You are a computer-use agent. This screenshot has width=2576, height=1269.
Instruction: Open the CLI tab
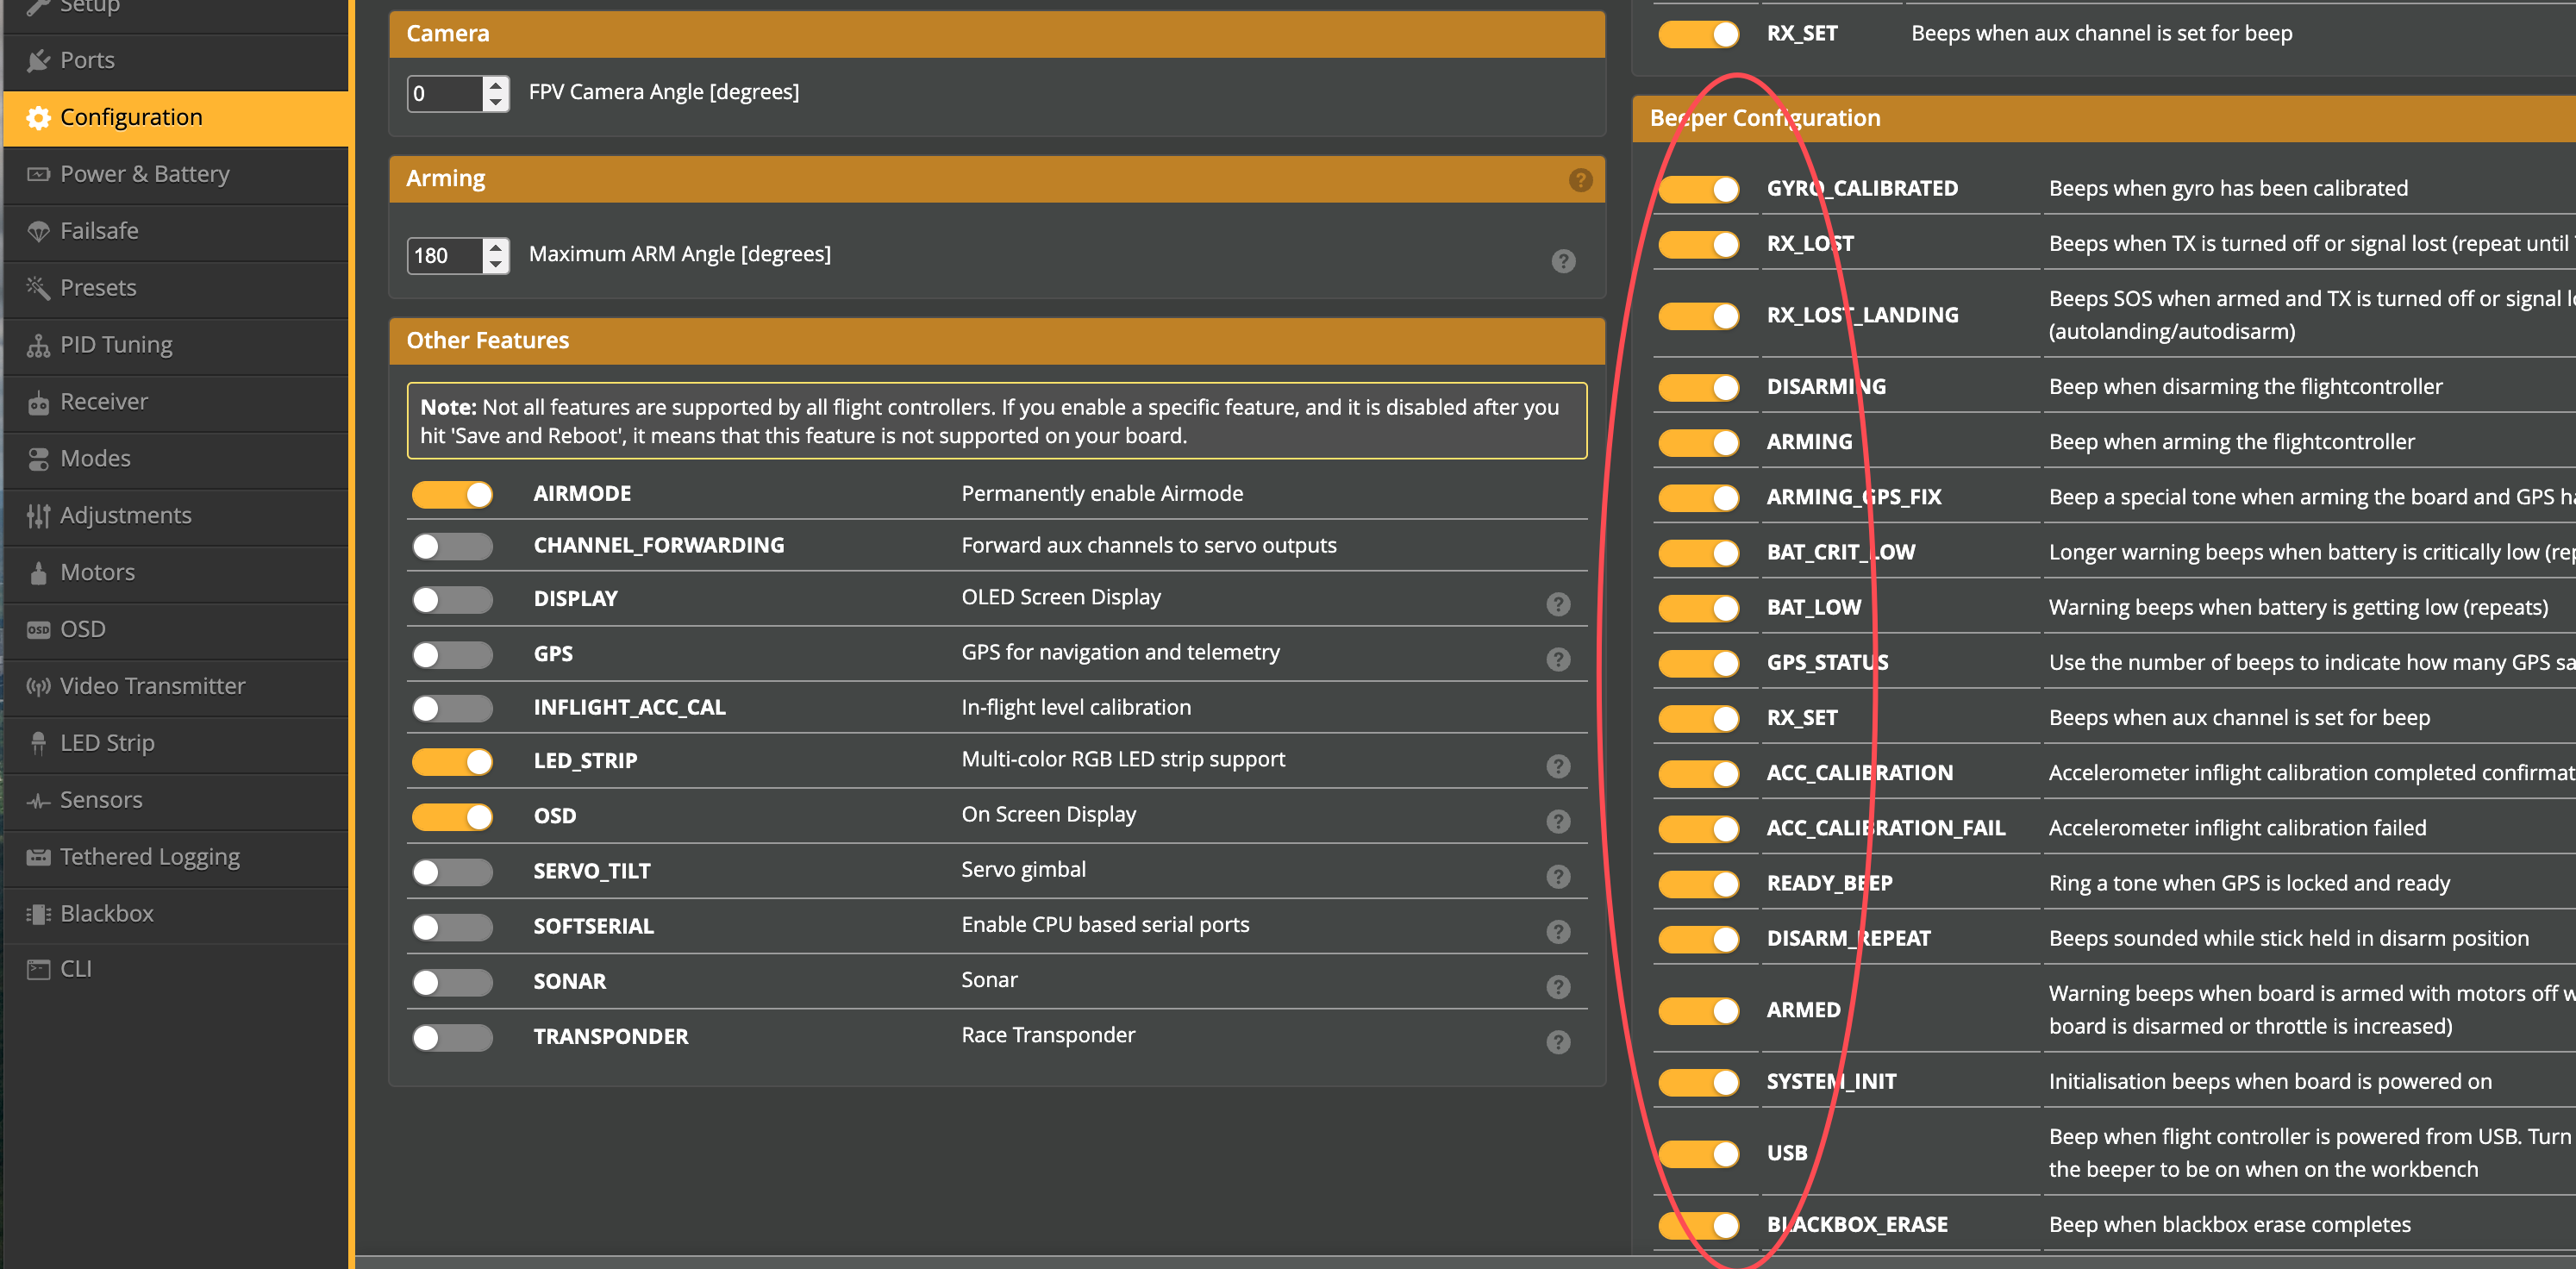click(76, 969)
